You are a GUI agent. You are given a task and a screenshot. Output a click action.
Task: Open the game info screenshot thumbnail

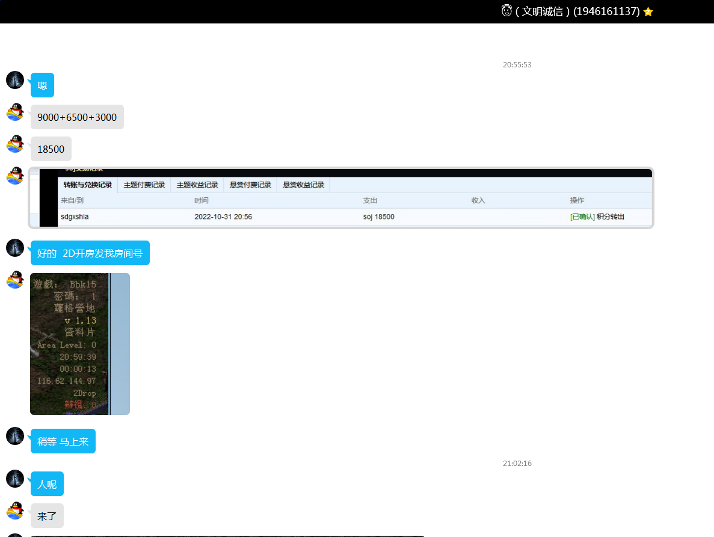79,343
